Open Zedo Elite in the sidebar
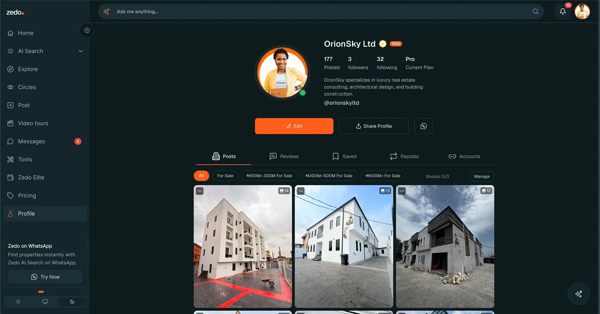This screenshot has width=600, height=314. 45,177
